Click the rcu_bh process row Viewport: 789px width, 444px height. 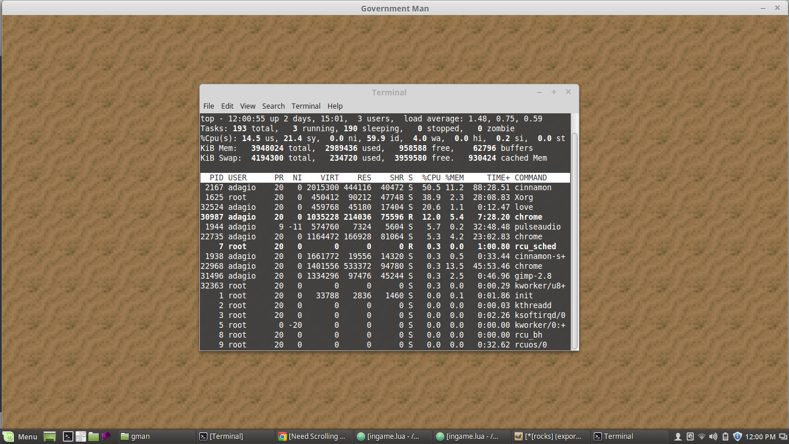click(385, 335)
